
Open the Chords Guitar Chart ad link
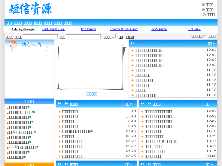pos(124,29)
